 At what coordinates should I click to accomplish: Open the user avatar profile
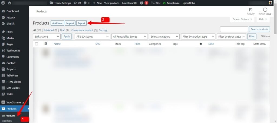(270, 3)
